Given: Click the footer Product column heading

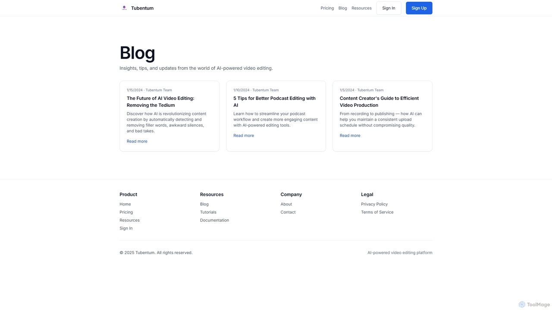Looking at the screenshot, I should [128, 195].
